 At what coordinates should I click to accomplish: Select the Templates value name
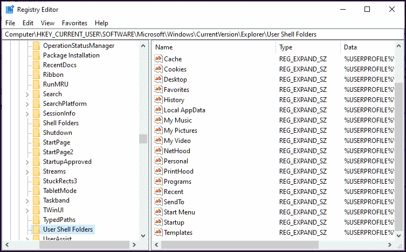pyautogui.click(x=178, y=233)
